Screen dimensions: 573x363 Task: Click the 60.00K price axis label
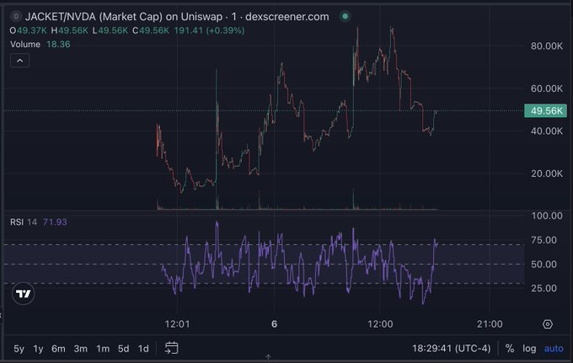[x=547, y=88]
